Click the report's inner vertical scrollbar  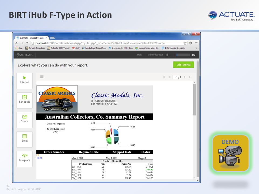[x=195, y=100]
